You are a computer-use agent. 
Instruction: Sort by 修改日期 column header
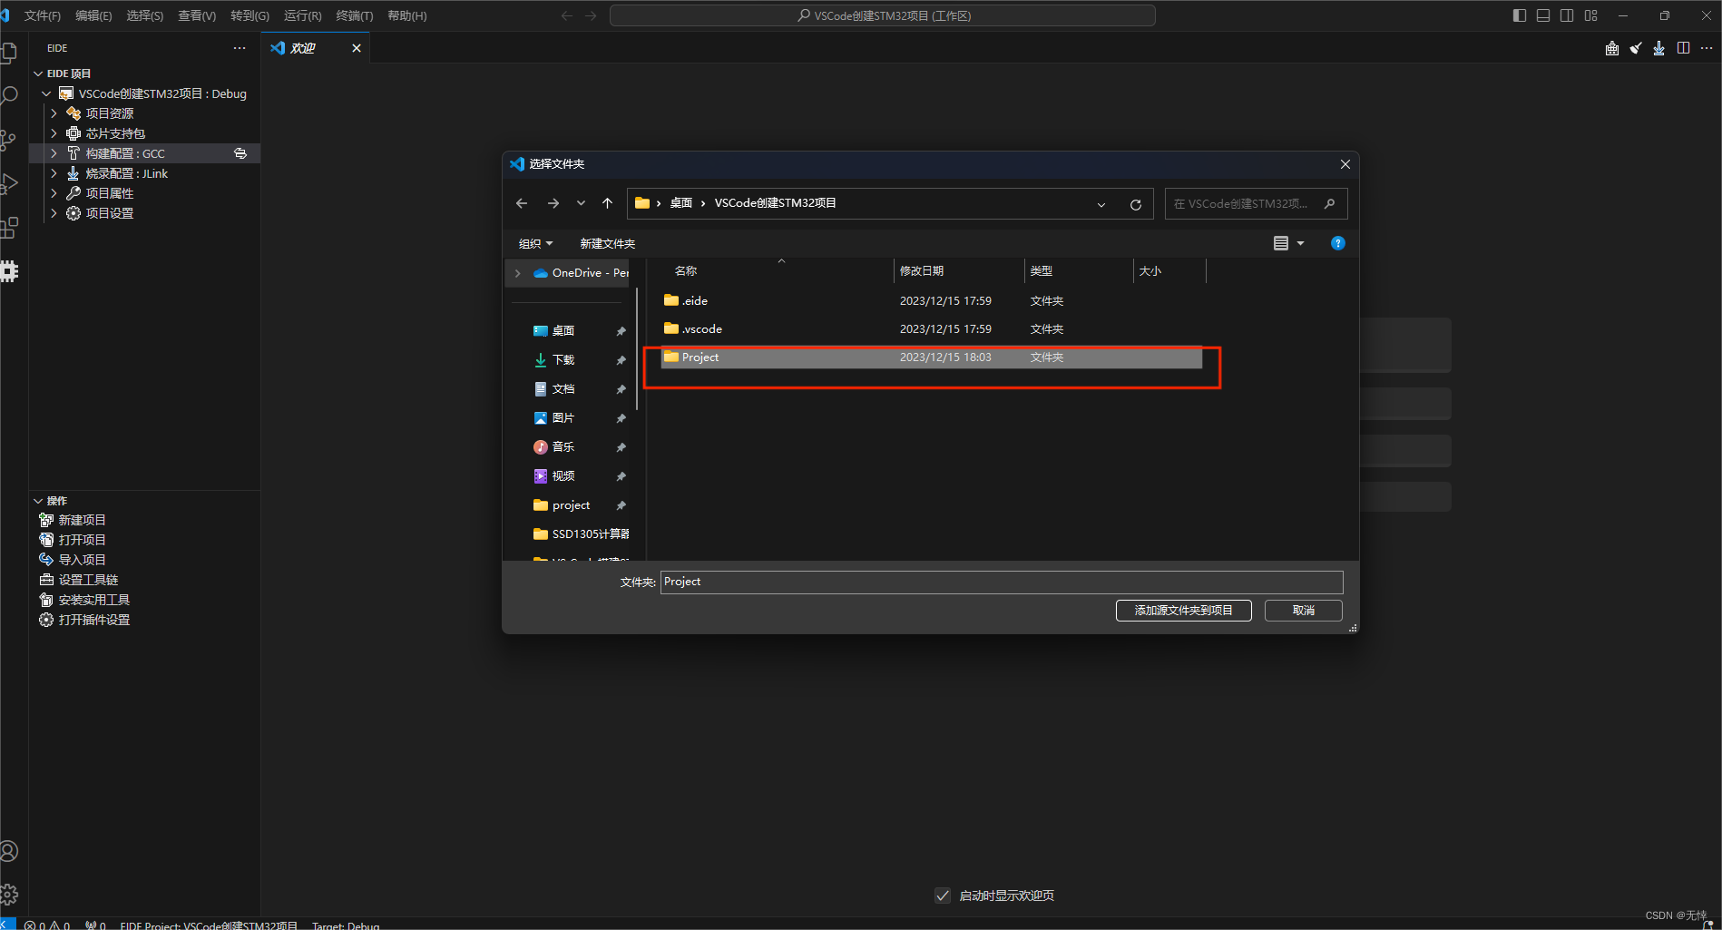pos(958,271)
